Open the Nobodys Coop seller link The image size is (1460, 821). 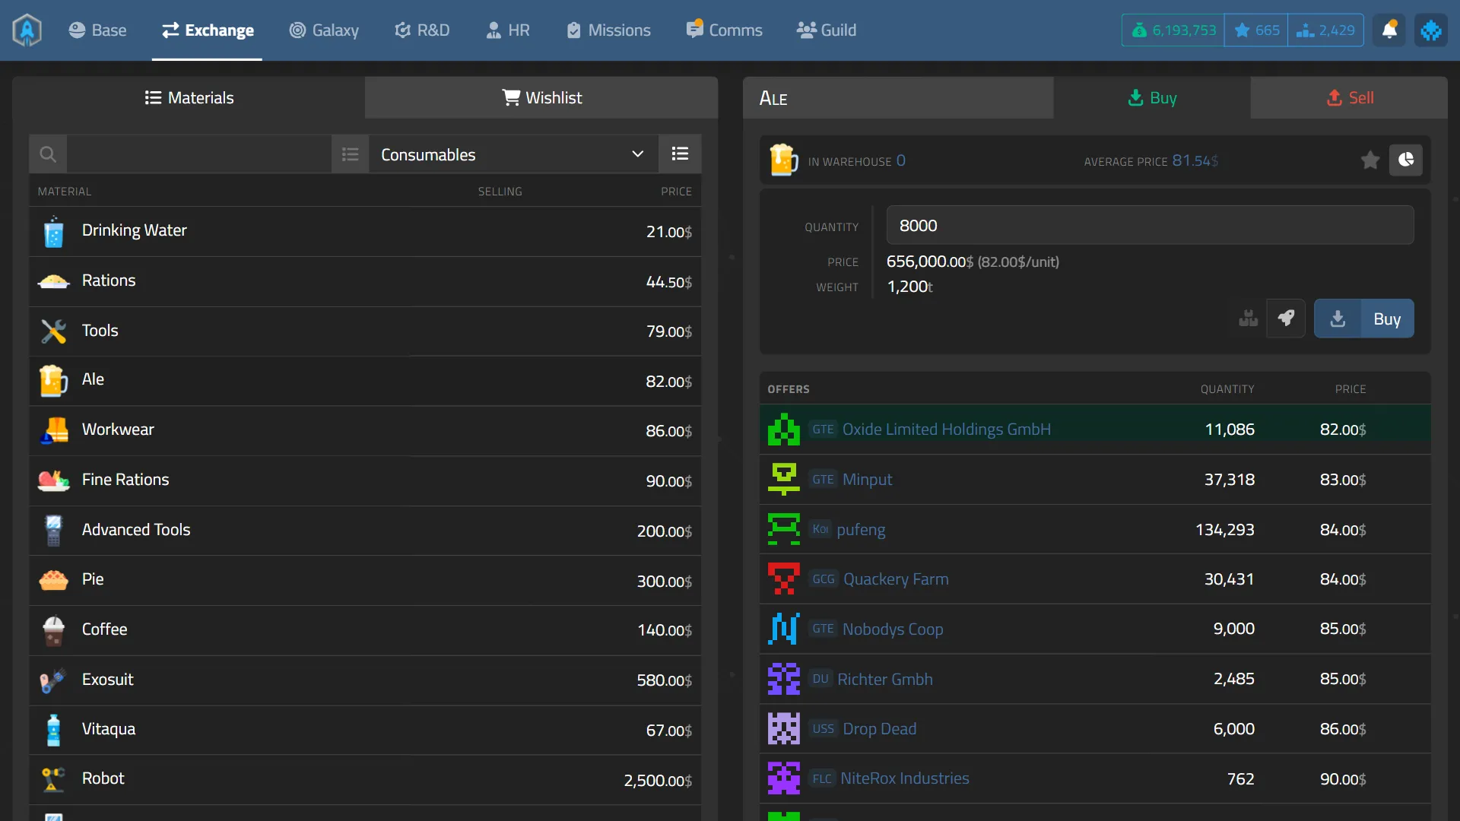coord(893,629)
